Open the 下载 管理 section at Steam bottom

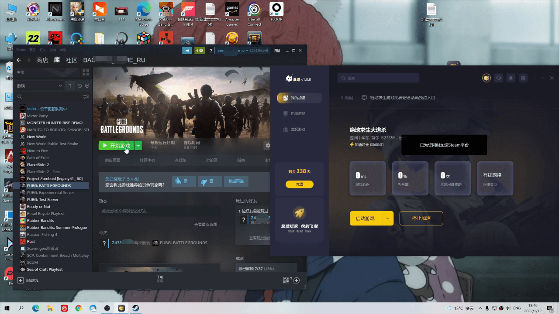[x=160, y=279]
